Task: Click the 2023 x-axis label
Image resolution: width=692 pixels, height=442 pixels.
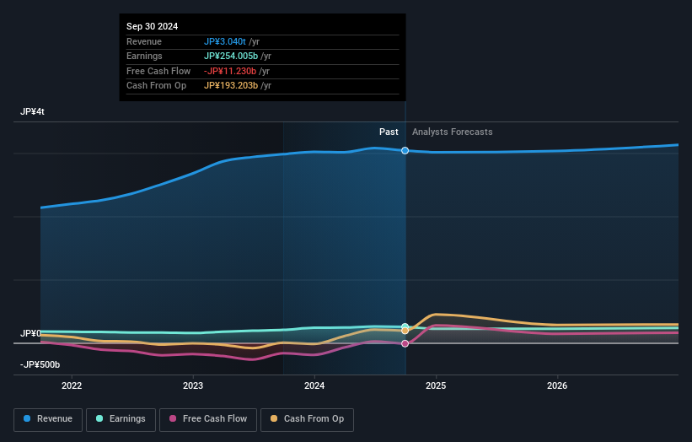Action: 193,385
